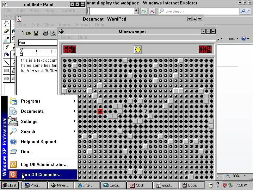253x190 pixels.
Task: Open the Paint Image menu
Action: [x=51, y=10]
